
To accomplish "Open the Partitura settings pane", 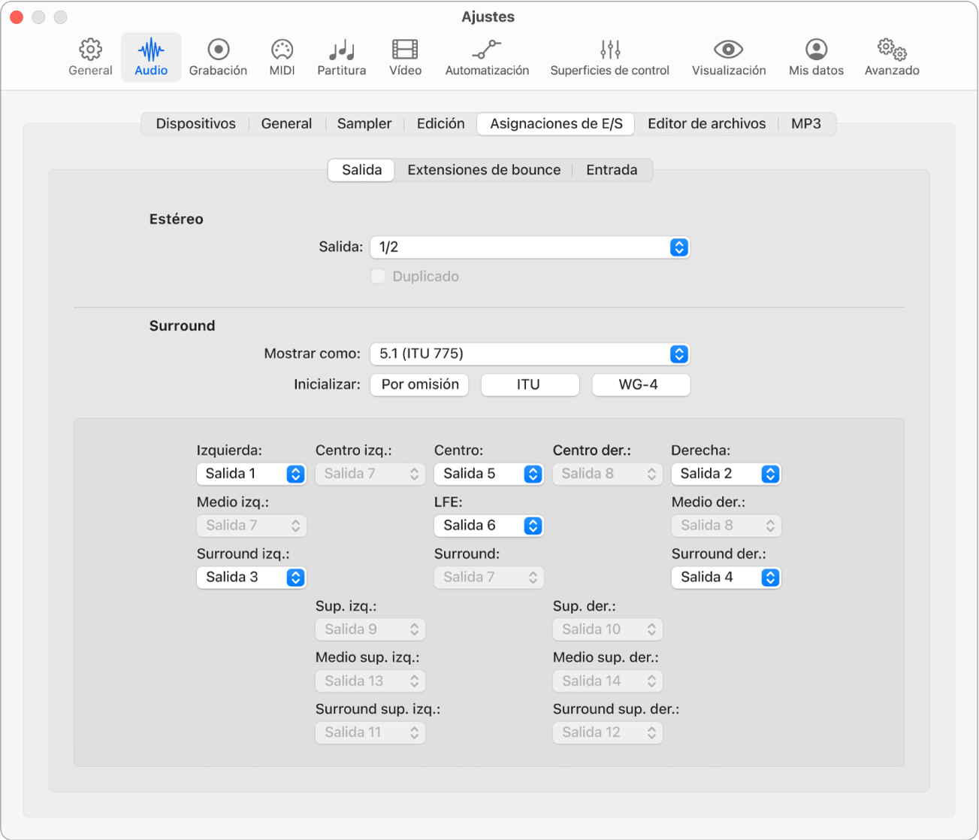I will [341, 58].
